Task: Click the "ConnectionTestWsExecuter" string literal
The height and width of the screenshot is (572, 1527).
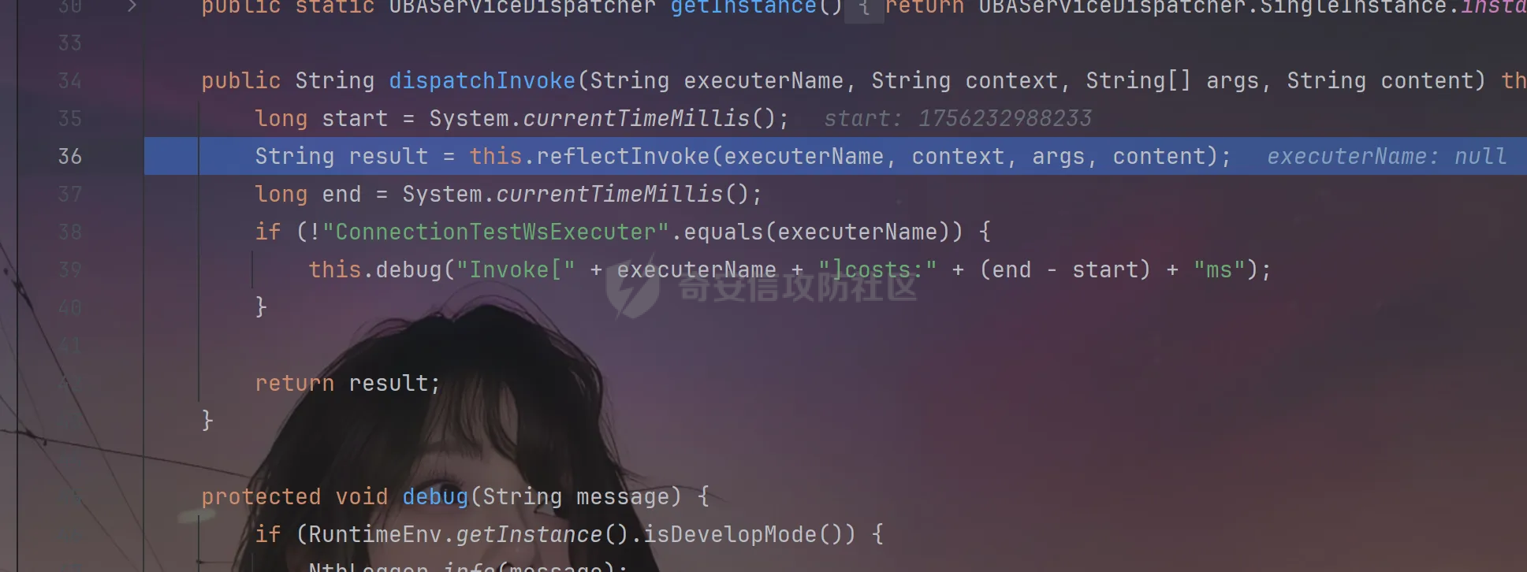Action: click(x=495, y=232)
